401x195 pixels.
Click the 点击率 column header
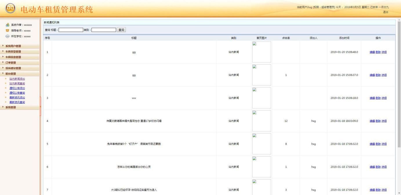pos(286,38)
